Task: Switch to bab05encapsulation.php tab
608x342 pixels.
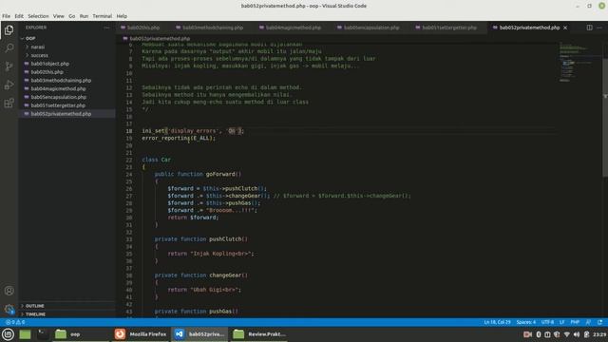Action: pos(371,28)
